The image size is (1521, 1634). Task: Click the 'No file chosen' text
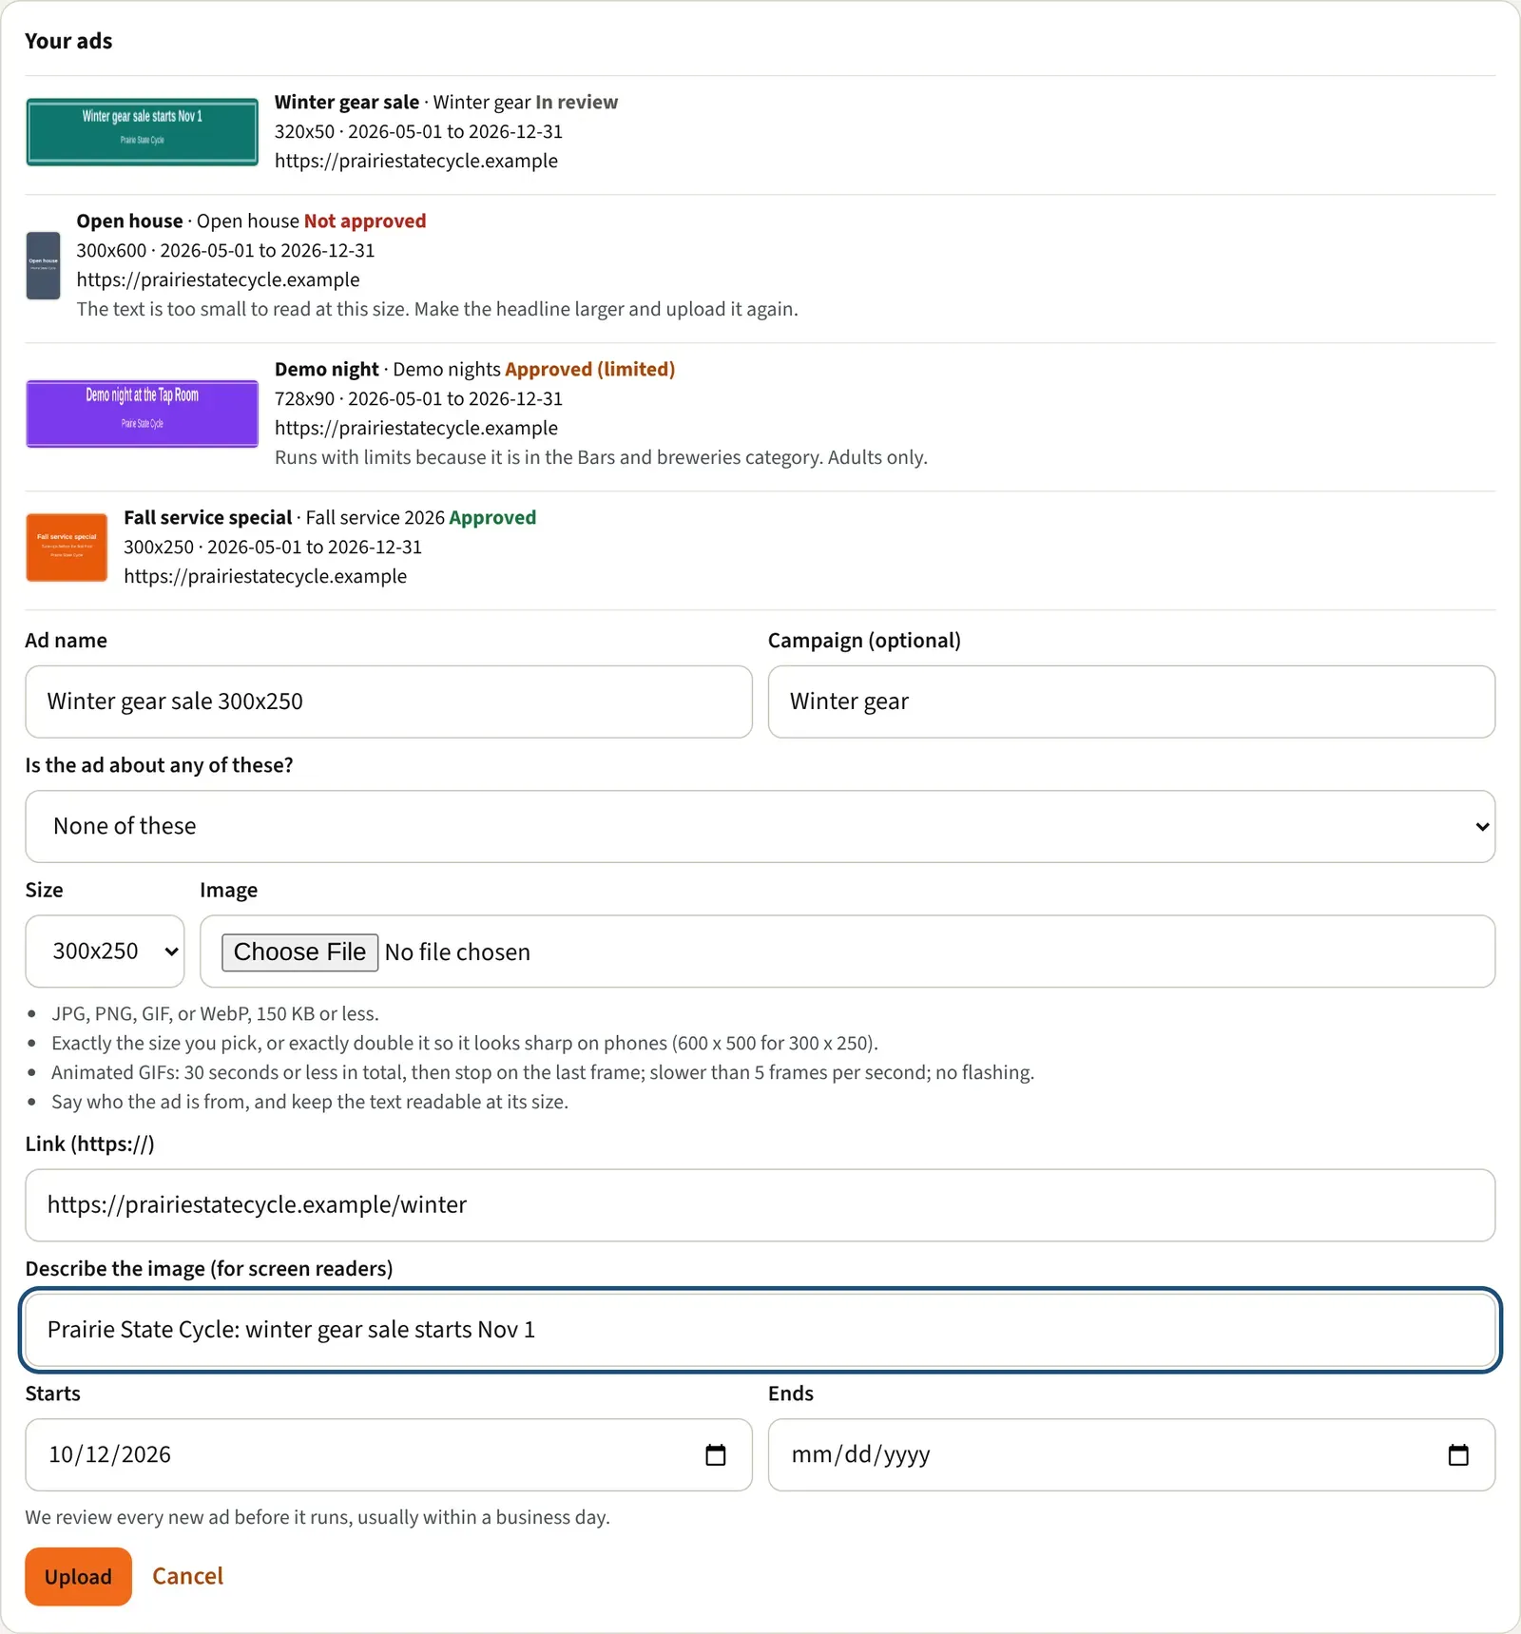click(x=457, y=952)
